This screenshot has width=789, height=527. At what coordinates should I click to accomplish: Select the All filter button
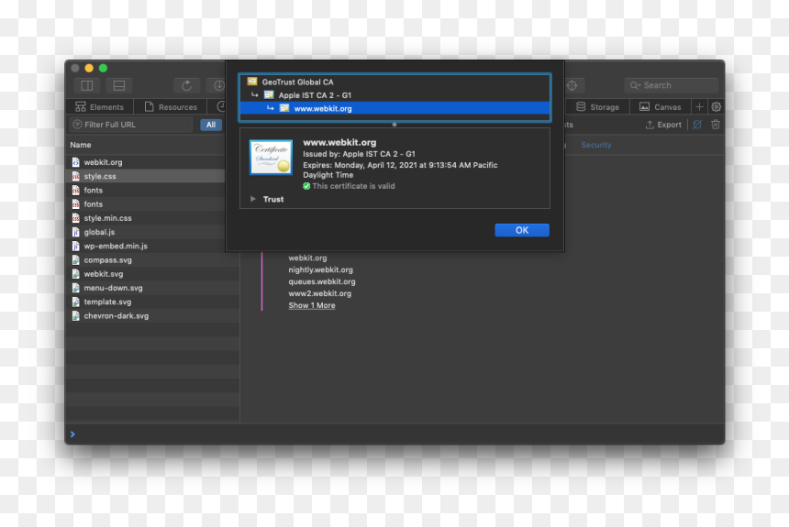211,125
